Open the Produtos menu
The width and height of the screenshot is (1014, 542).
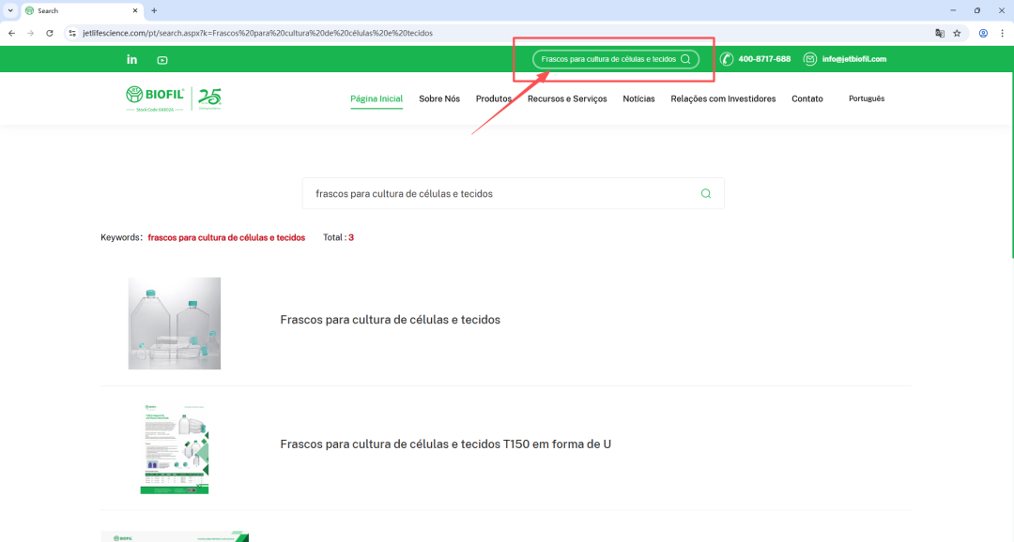(494, 98)
